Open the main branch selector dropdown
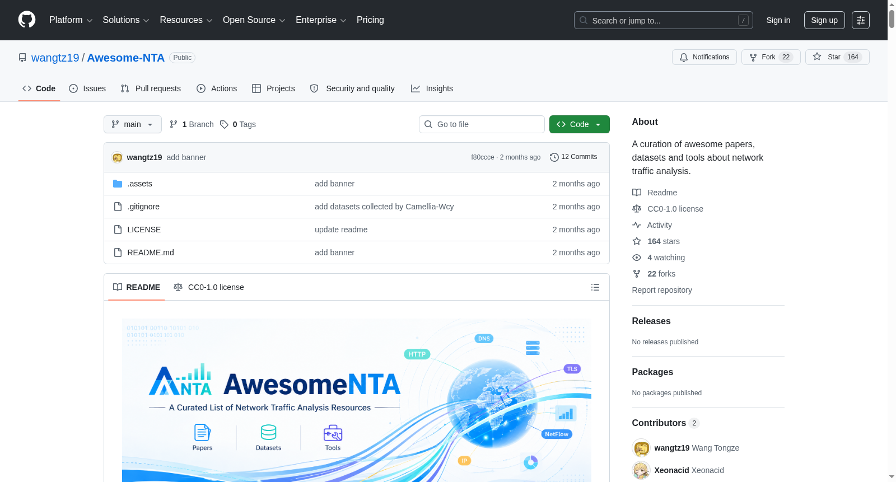The image size is (896, 482). (x=133, y=124)
